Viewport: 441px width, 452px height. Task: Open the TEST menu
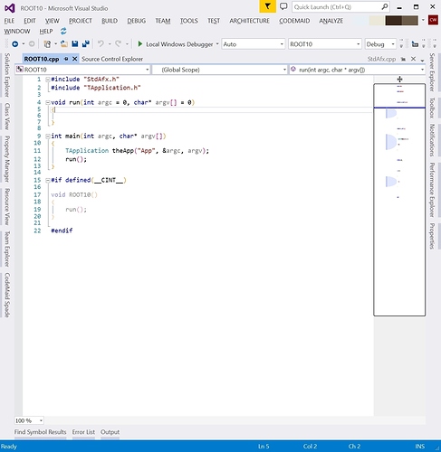(214, 21)
